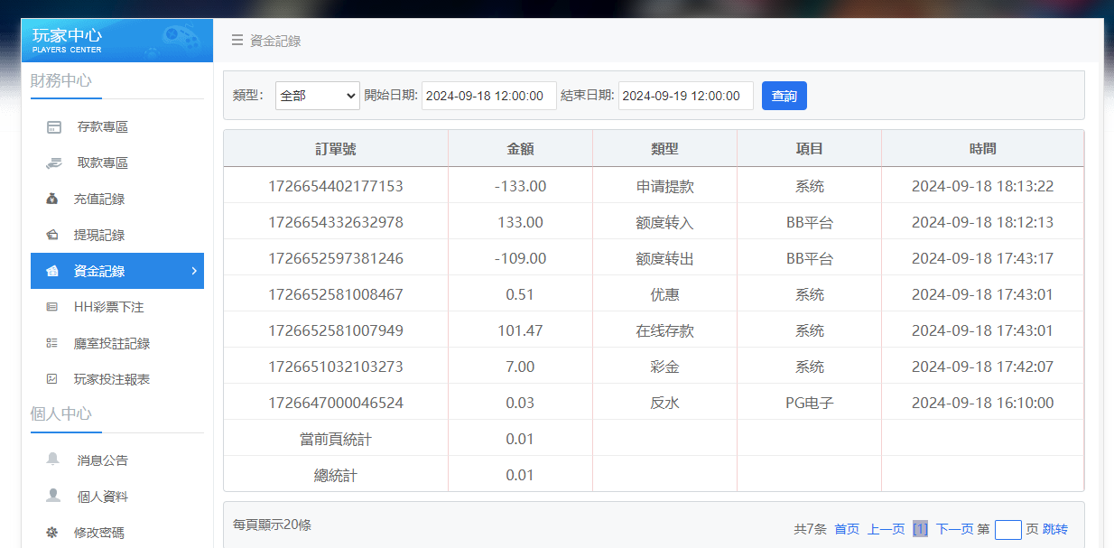Click inside the page number input box
The height and width of the screenshot is (548, 1114).
1007,529
